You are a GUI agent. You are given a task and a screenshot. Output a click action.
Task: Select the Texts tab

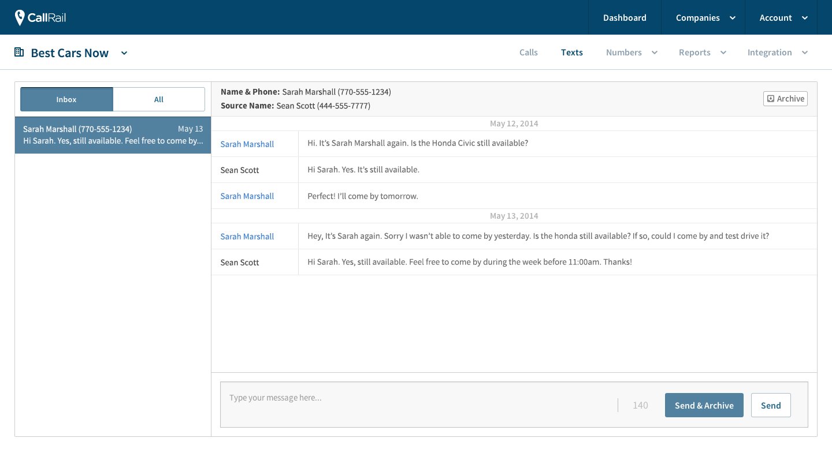571,53
